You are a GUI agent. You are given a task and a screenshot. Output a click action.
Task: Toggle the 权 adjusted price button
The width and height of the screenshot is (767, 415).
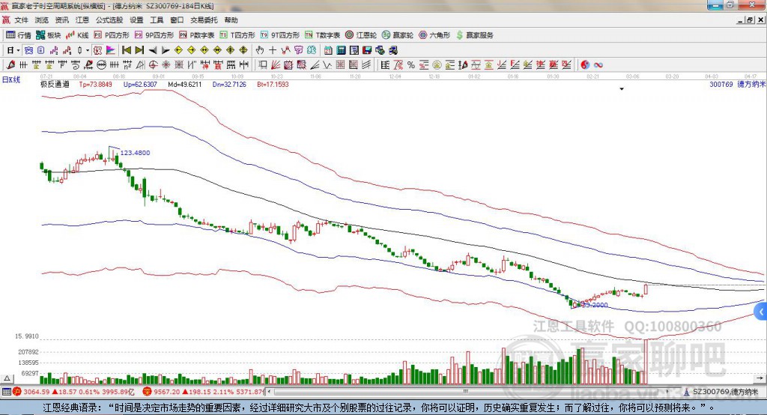[x=97, y=50]
